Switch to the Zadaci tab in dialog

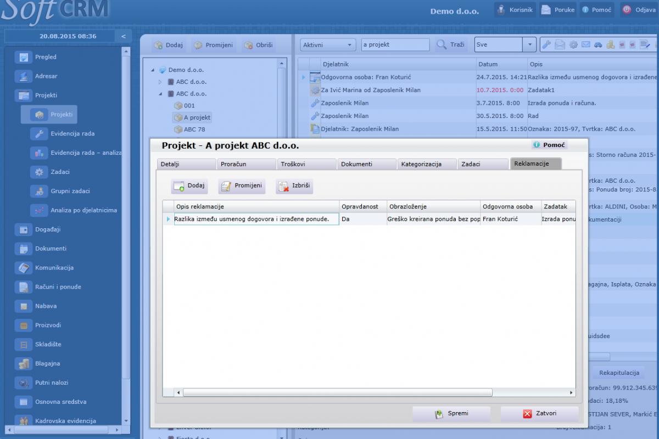tap(483, 164)
